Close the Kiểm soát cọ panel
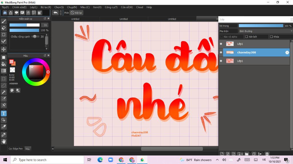The width and height of the screenshot is (293, 164). (48, 19)
